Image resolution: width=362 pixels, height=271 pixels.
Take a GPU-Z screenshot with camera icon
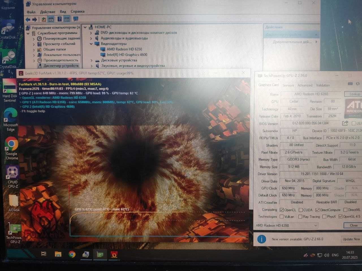click(x=350, y=84)
